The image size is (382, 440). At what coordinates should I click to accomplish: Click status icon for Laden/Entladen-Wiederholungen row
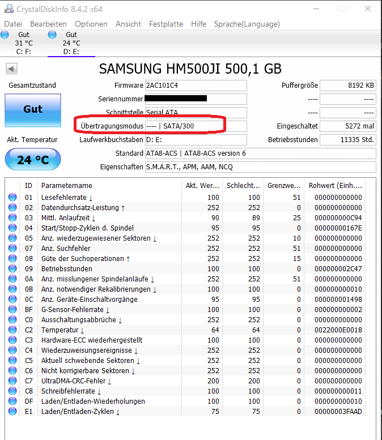click(12, 401)
